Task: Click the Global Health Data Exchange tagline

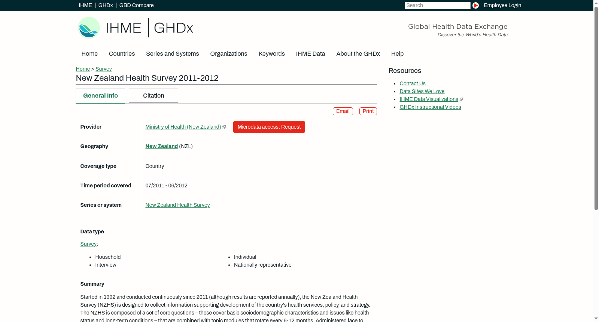Action: click(x=457, y=27)
